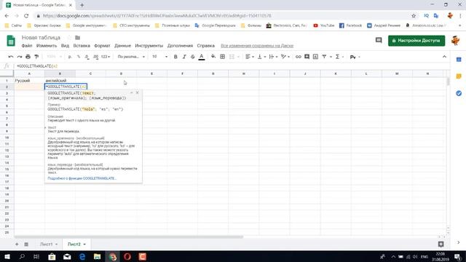Select the Paint format tool

tap(36, 57)
